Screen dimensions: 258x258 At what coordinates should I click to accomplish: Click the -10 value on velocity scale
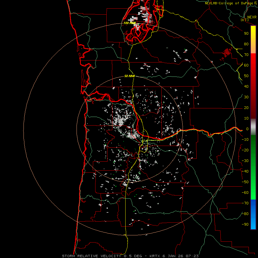click(245, 140)
